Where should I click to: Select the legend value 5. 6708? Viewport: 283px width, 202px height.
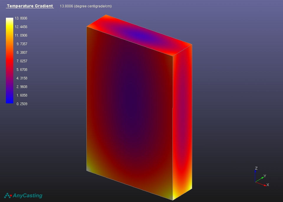click(22, 70)
